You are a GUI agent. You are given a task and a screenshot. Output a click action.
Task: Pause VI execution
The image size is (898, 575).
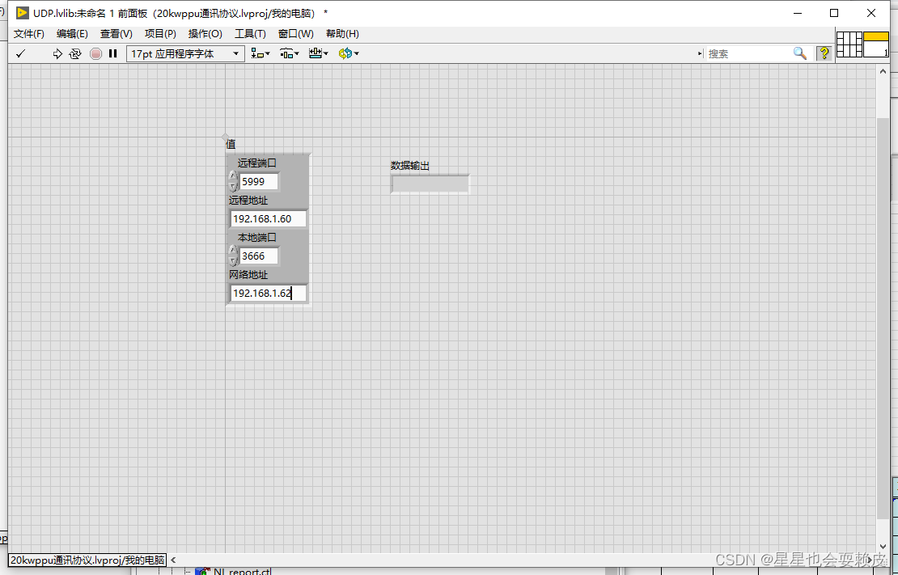tap(112, 53)
